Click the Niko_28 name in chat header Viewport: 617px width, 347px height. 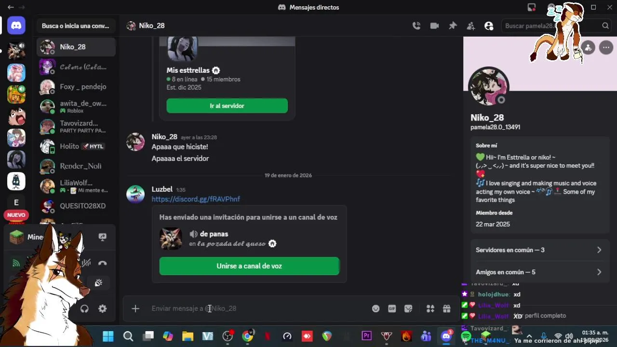pos(152,26)
